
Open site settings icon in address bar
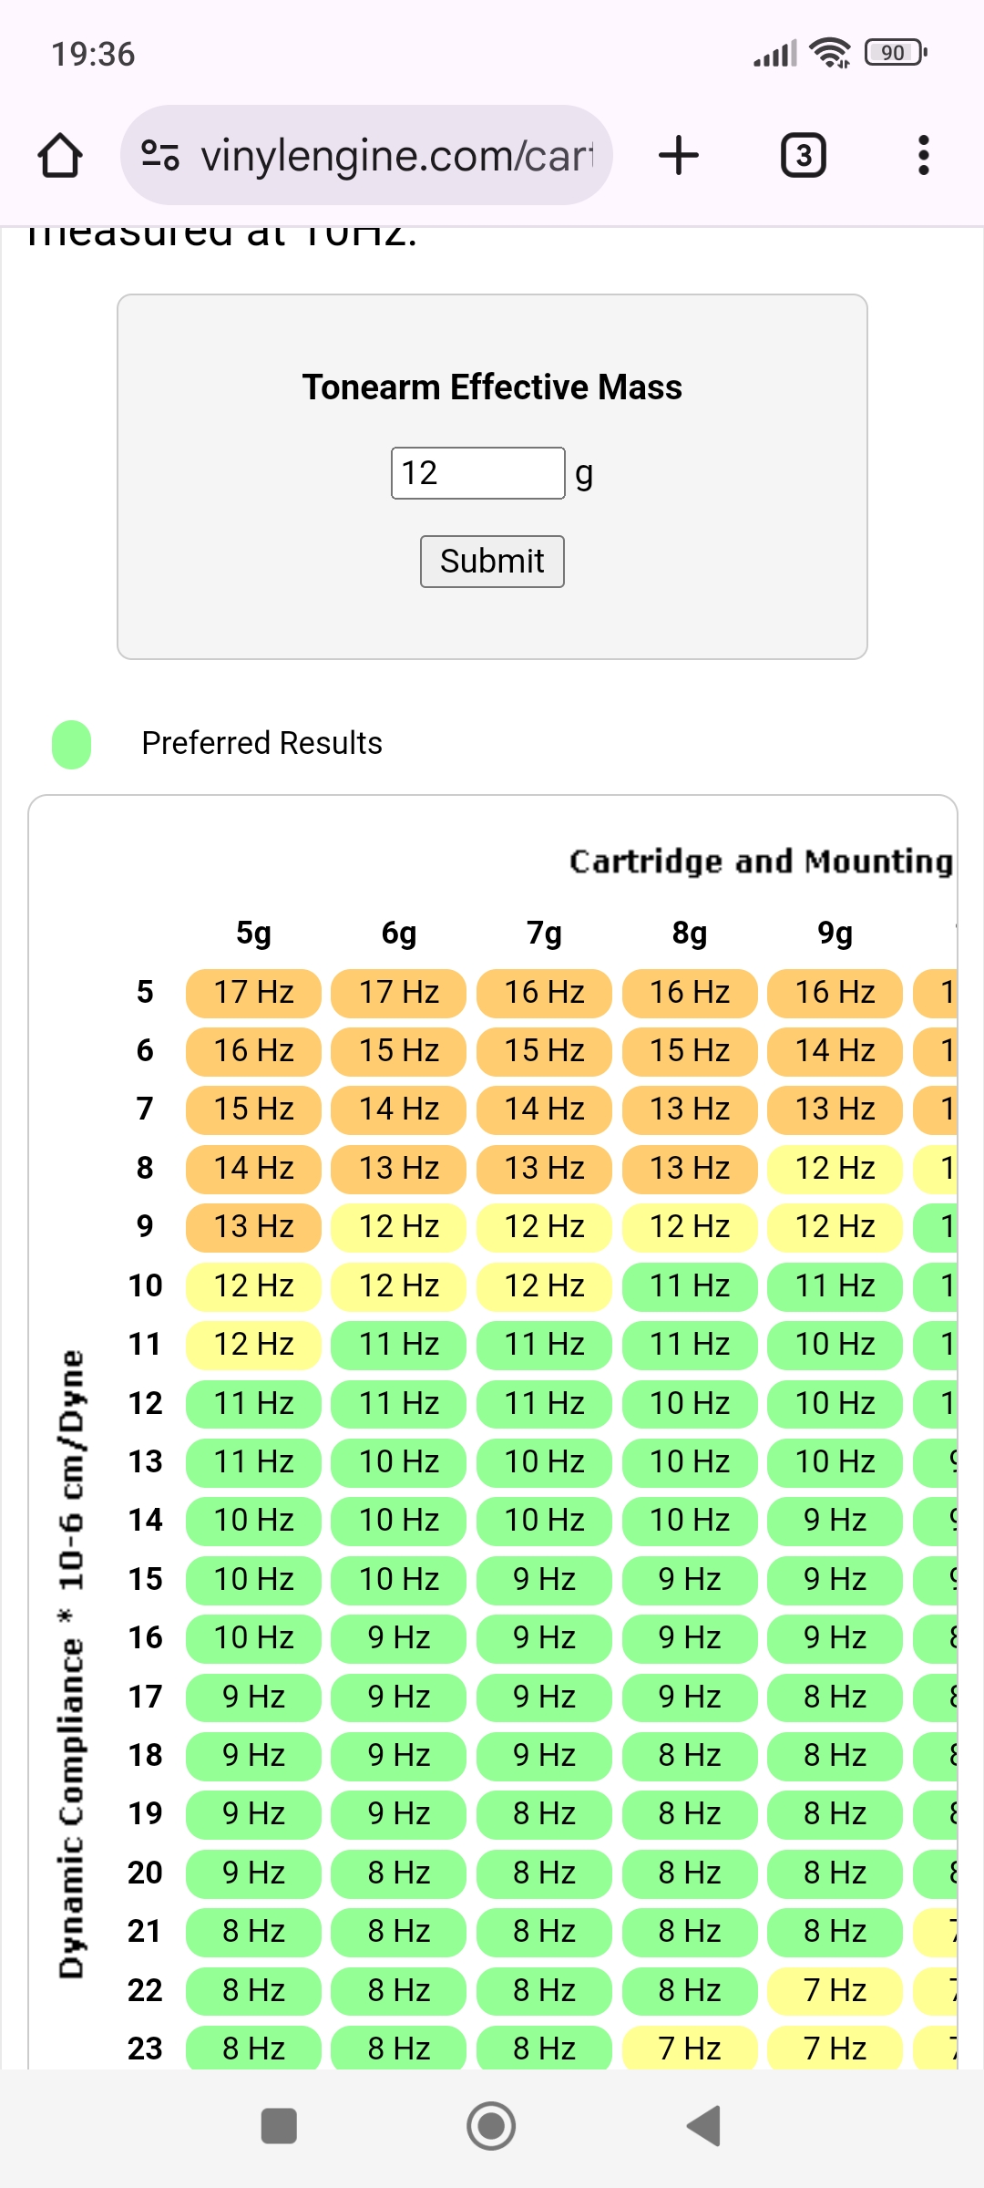pos(160,155)
